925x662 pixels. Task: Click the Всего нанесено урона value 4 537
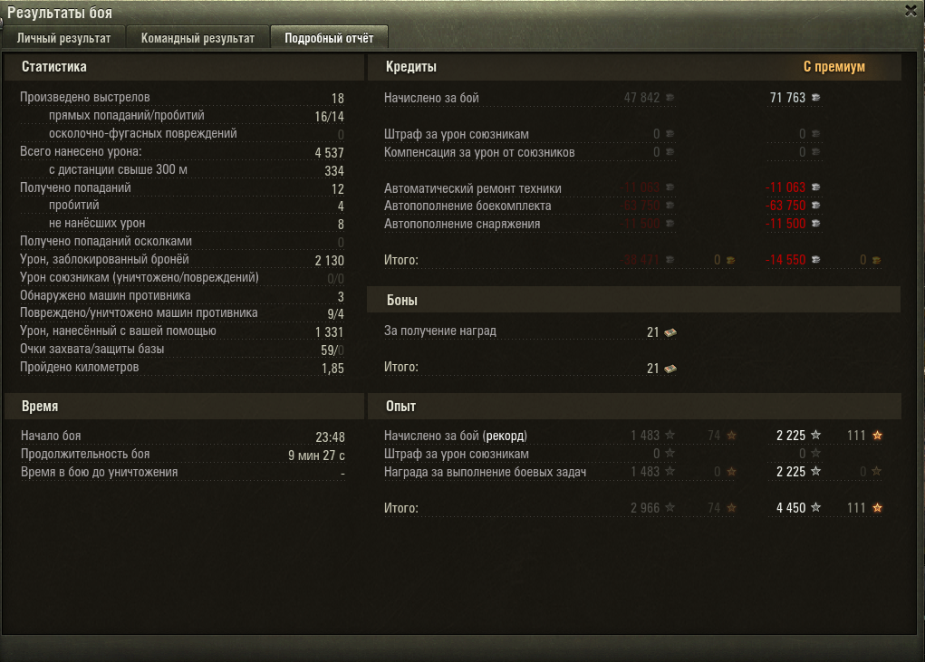329,153
